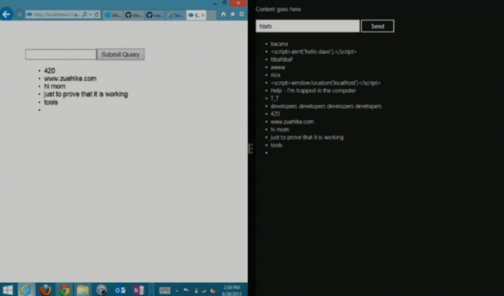Click the search magnifier in address bar
This screenshot has width=504, height=296.
click(x=84, y=14)
